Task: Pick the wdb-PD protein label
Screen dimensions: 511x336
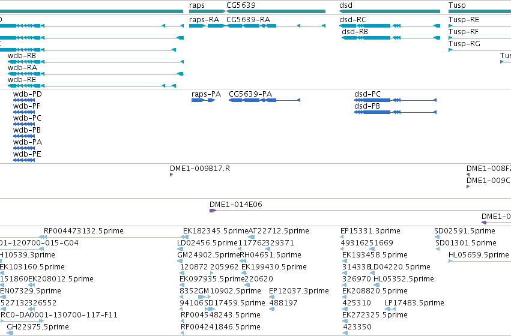Action: [28, 94]
